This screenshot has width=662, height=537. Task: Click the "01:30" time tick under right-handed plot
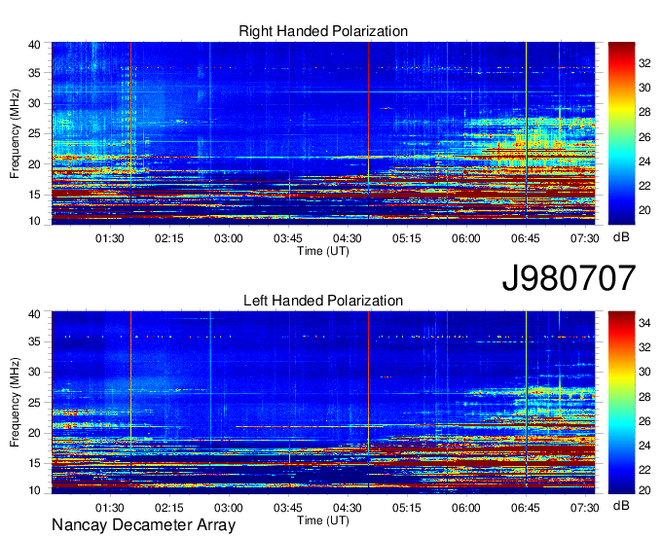(x=110, y=238)
